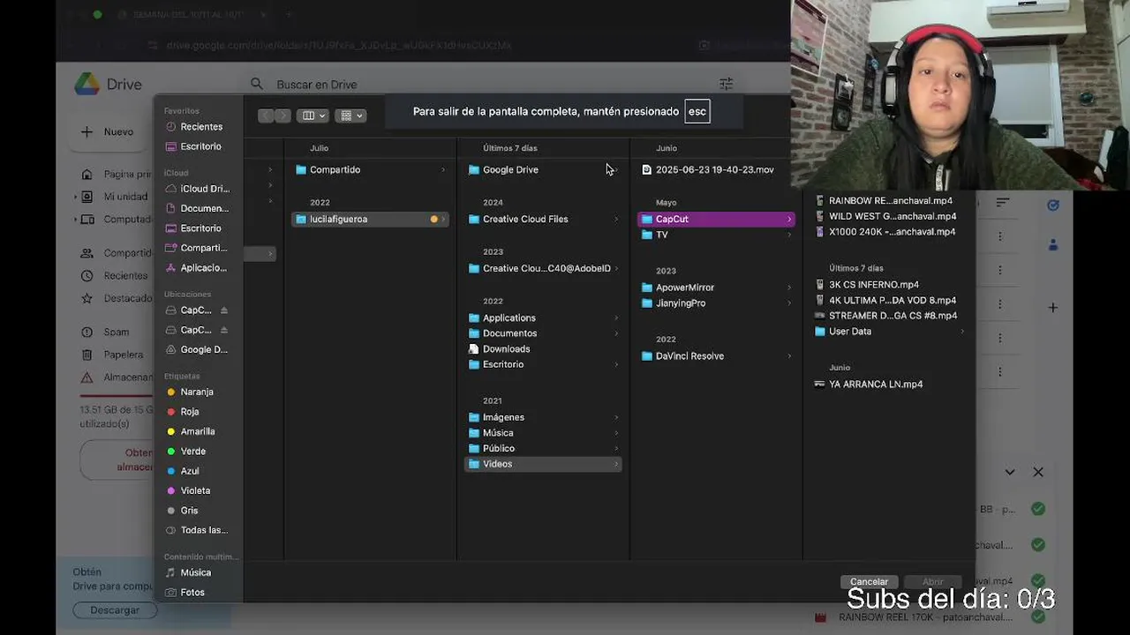Open the column view options dropdown
The image size is (1130, 635).
point(313,116)
